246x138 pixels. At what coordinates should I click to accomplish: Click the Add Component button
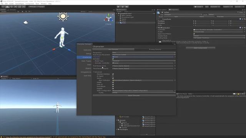pos(200,48)
